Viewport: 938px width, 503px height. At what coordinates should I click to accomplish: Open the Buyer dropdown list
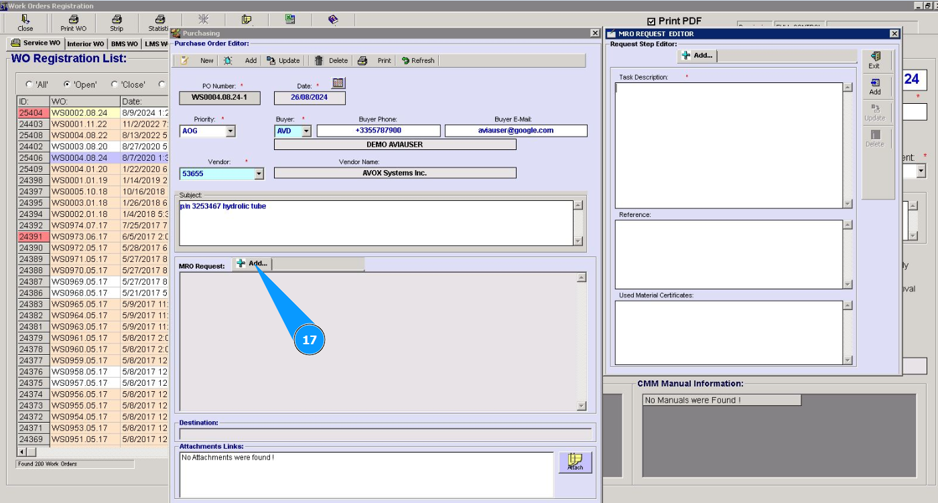pos(306,131)
